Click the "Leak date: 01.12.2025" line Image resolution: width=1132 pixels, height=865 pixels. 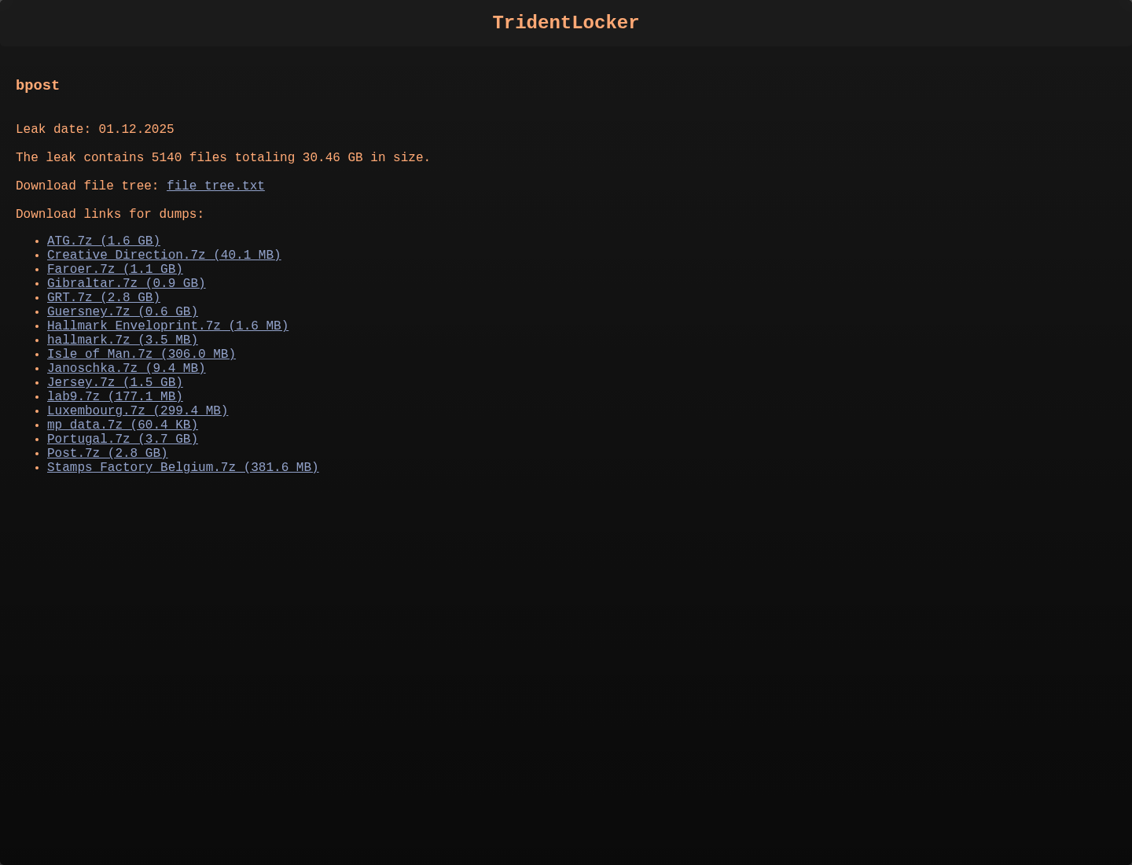point(95,130)
